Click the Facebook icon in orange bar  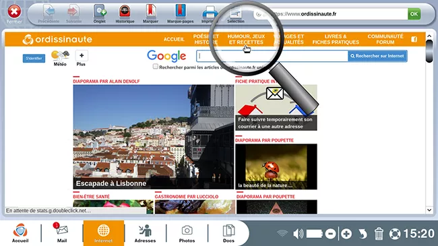[414, 39]
